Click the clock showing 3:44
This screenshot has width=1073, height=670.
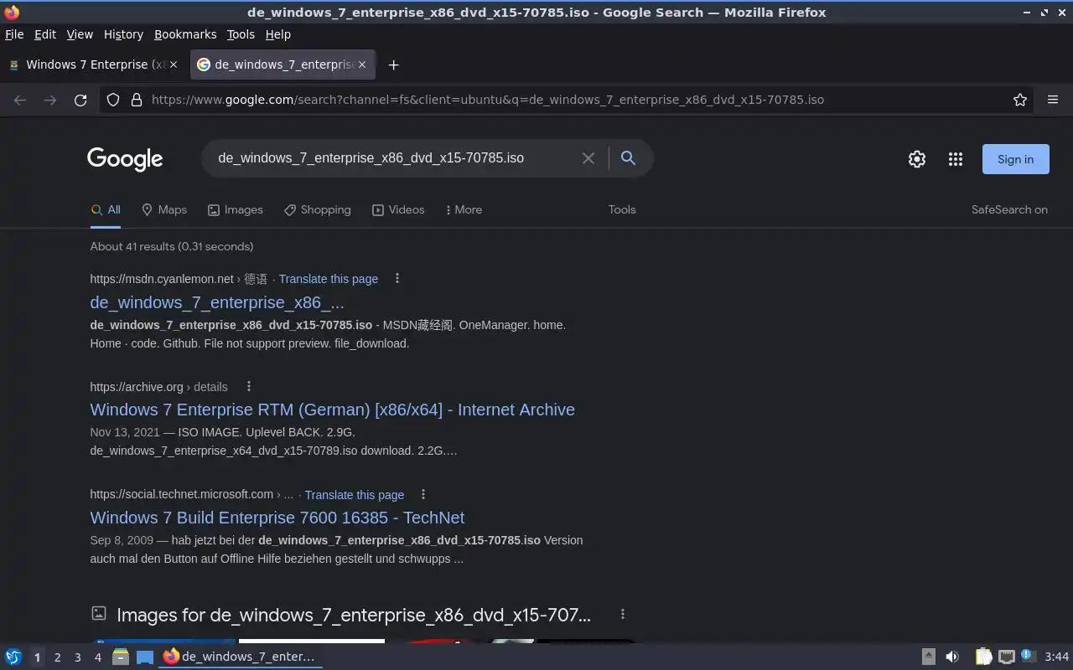pyautogui.click(x=1056, y=657)
